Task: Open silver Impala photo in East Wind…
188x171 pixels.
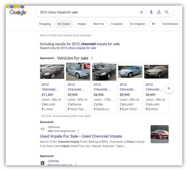Action: tap(130, 72)
